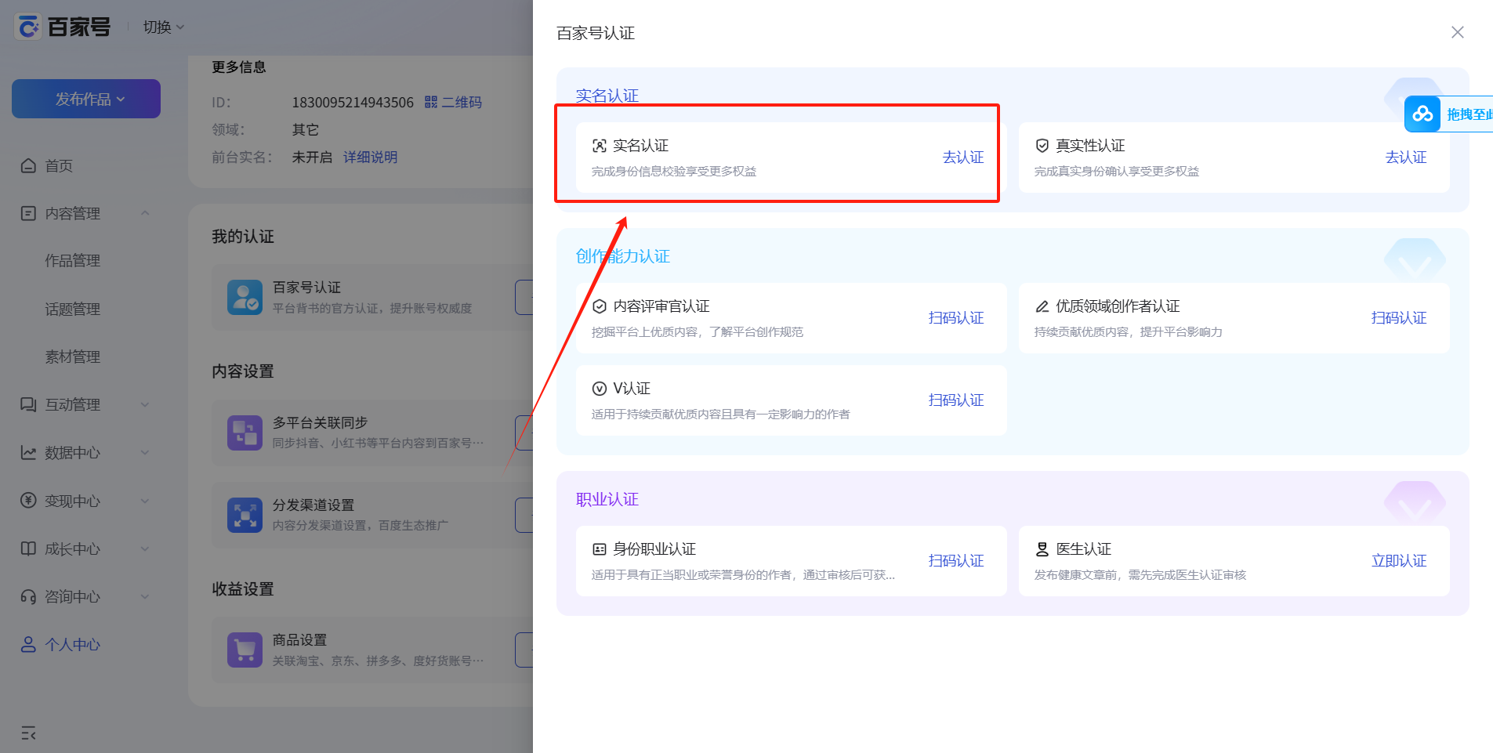Expand the 咨询中心 section chevron
The width and height of the screenshot is (1493, 753).
(145, 596)
